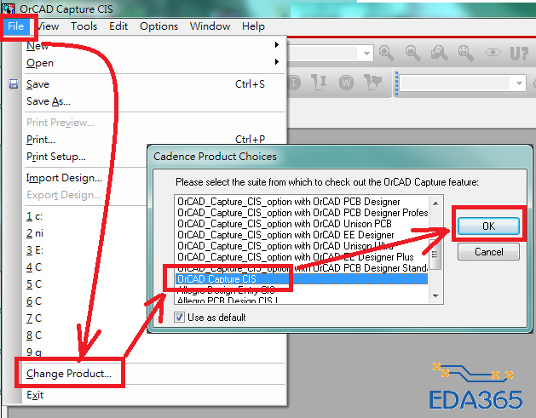This screenshot has height=418, width=536.
Task: Select option with OrCAD EE Designer row
Action: coord(302,235)
